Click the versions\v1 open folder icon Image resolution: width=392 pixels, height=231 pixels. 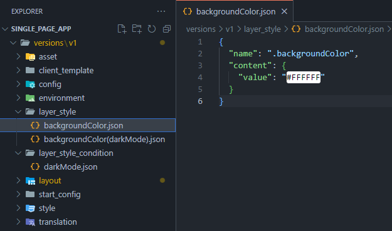(25, 43)
